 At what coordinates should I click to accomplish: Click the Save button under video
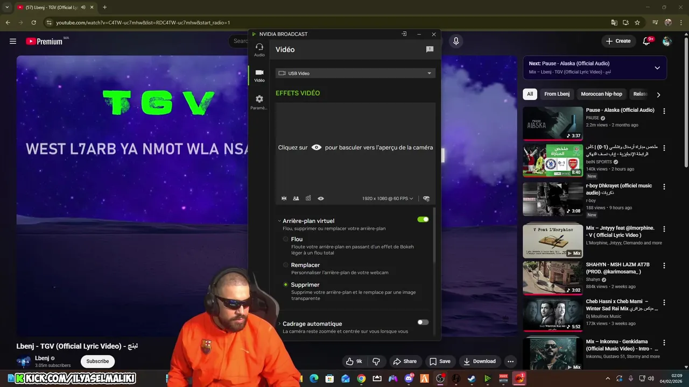[440, 361]
